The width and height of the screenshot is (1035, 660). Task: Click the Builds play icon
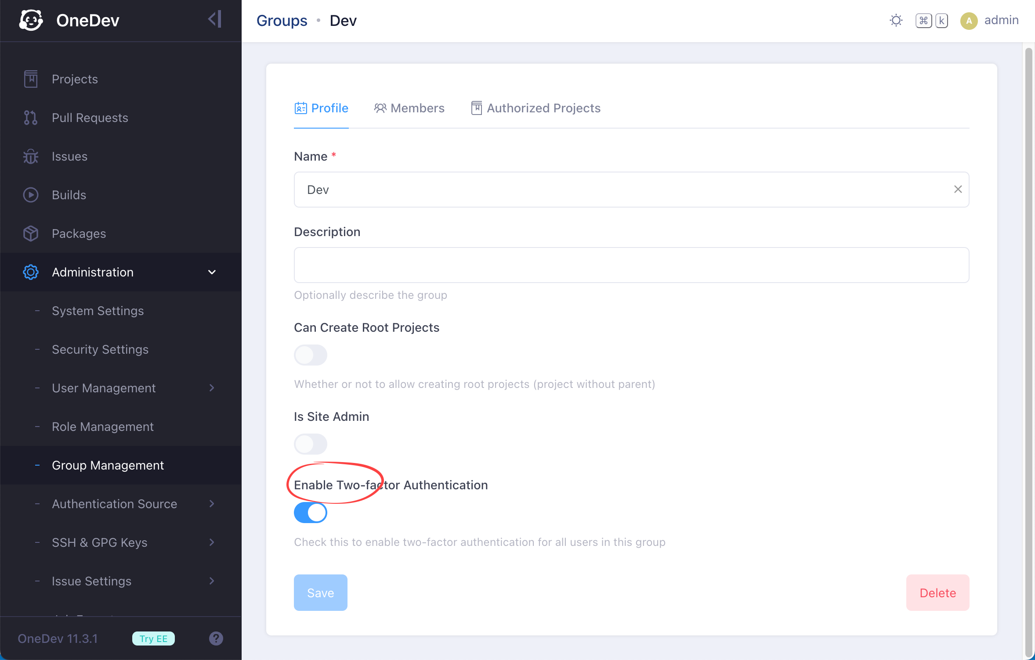[30, 194]
